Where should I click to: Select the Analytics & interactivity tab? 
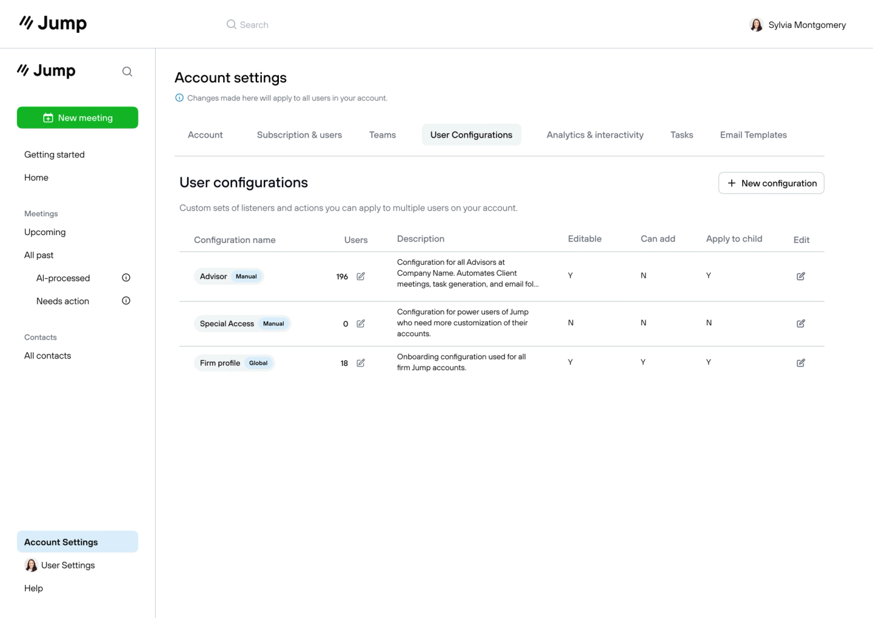pyautogui.click(x=595, y=135)
